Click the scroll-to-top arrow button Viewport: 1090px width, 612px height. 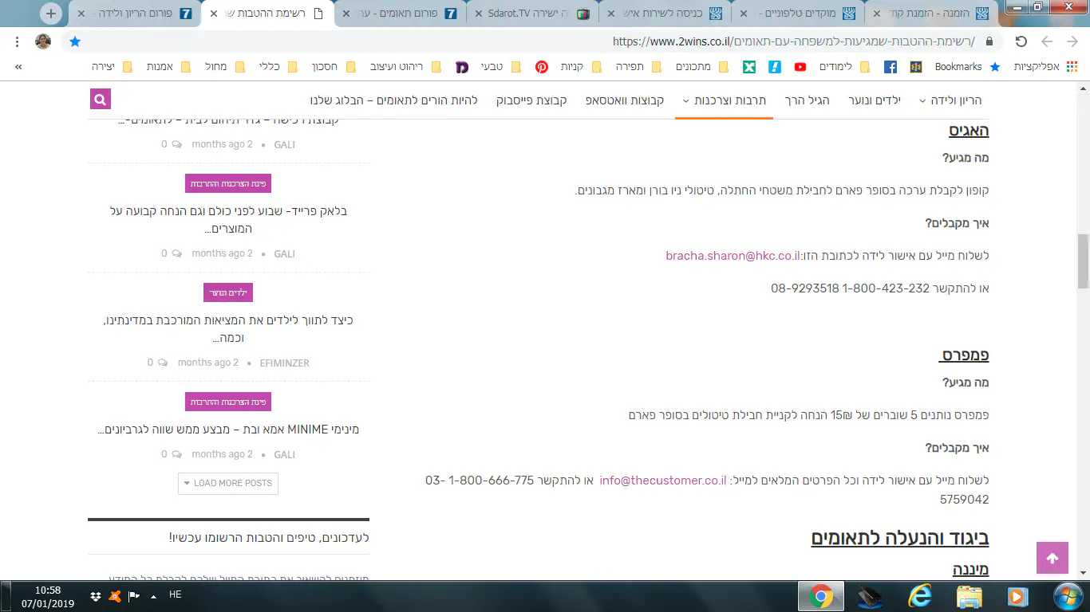tap(1052, 558)
